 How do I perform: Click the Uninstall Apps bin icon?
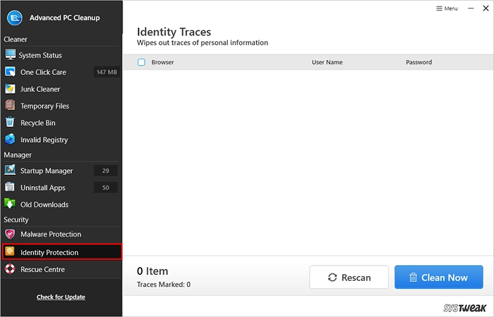coord(10,187)
